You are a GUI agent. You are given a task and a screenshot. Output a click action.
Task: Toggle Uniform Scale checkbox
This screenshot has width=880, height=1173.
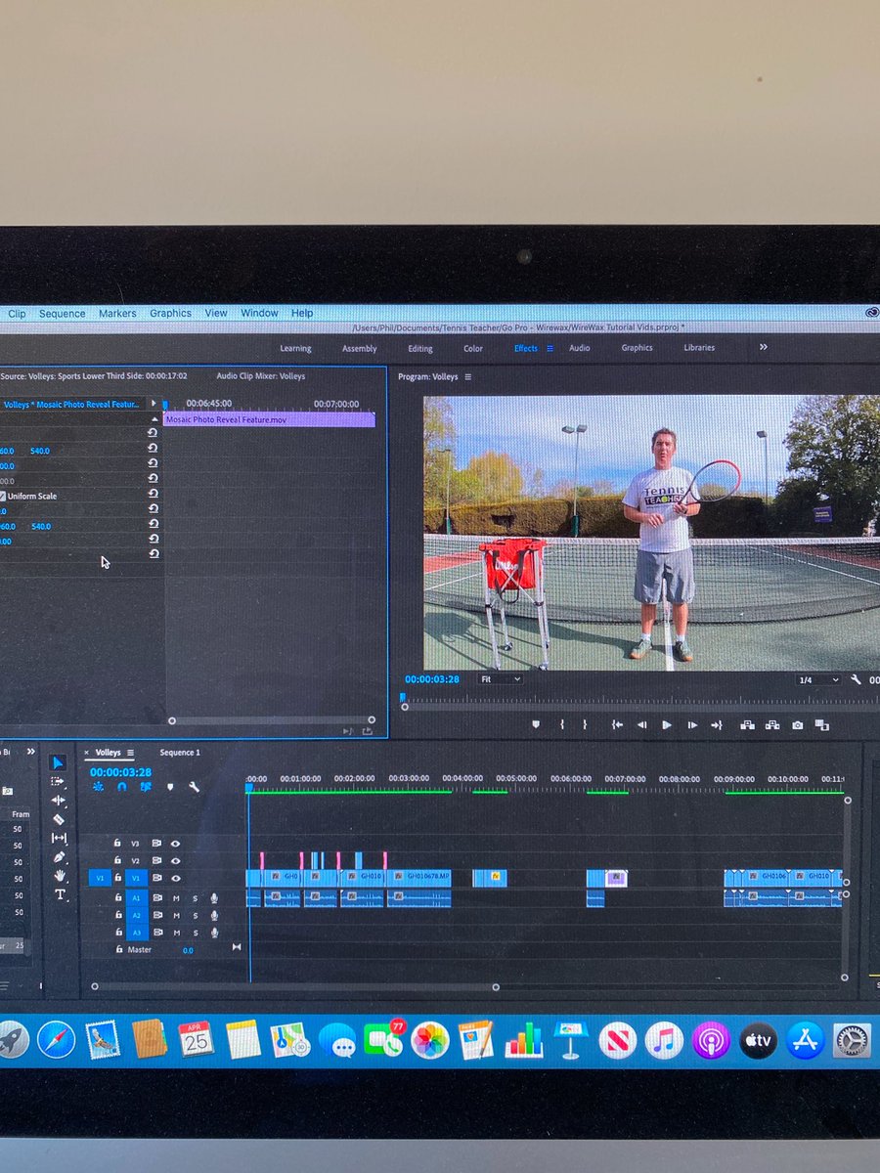[4, 496]
